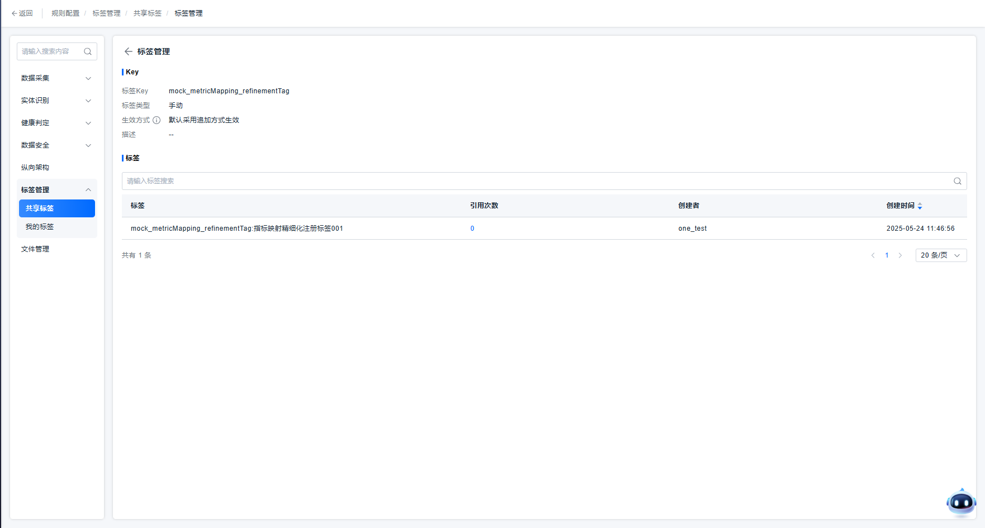Go to previous page arrow
Image resolution: width=985 pixels, height=528 pixels.
coord(873,255)
